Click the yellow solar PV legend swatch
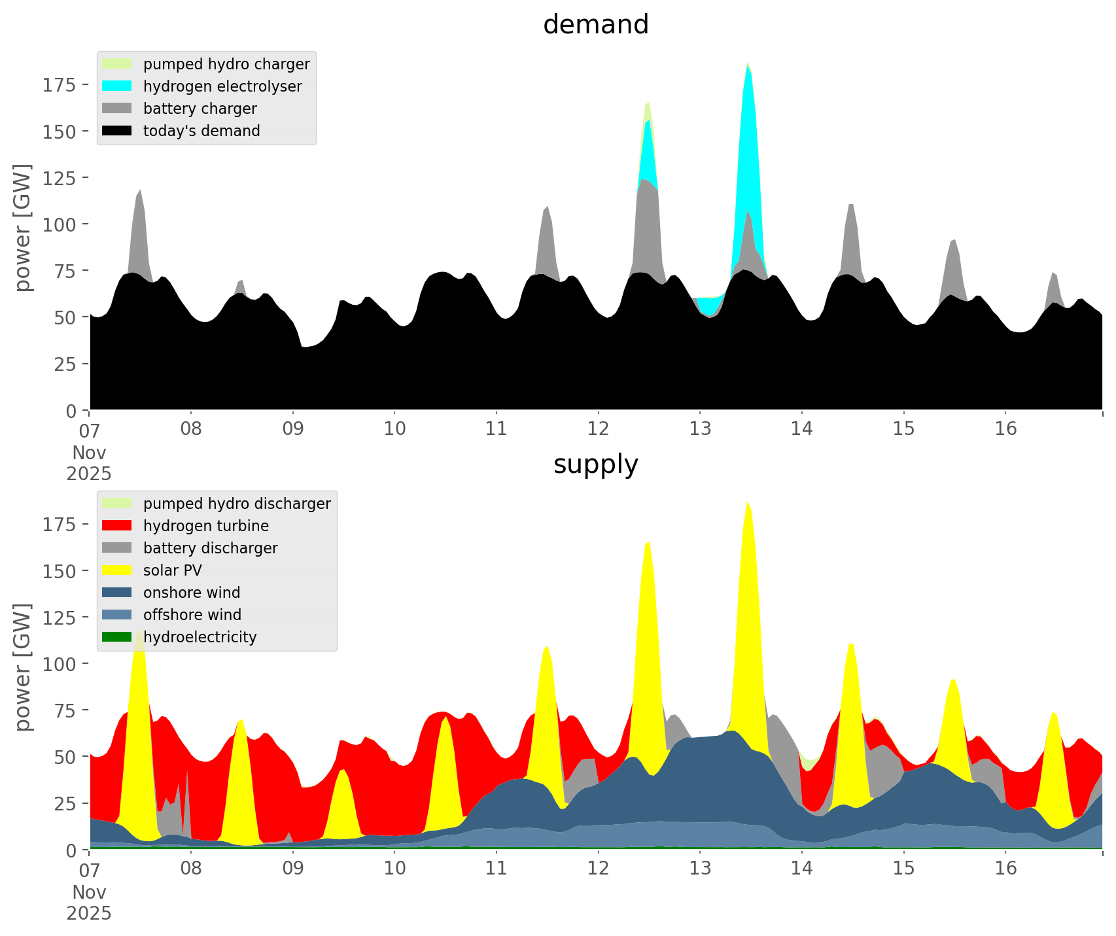This screenshot has height=936, width=1116. [117, 570]
